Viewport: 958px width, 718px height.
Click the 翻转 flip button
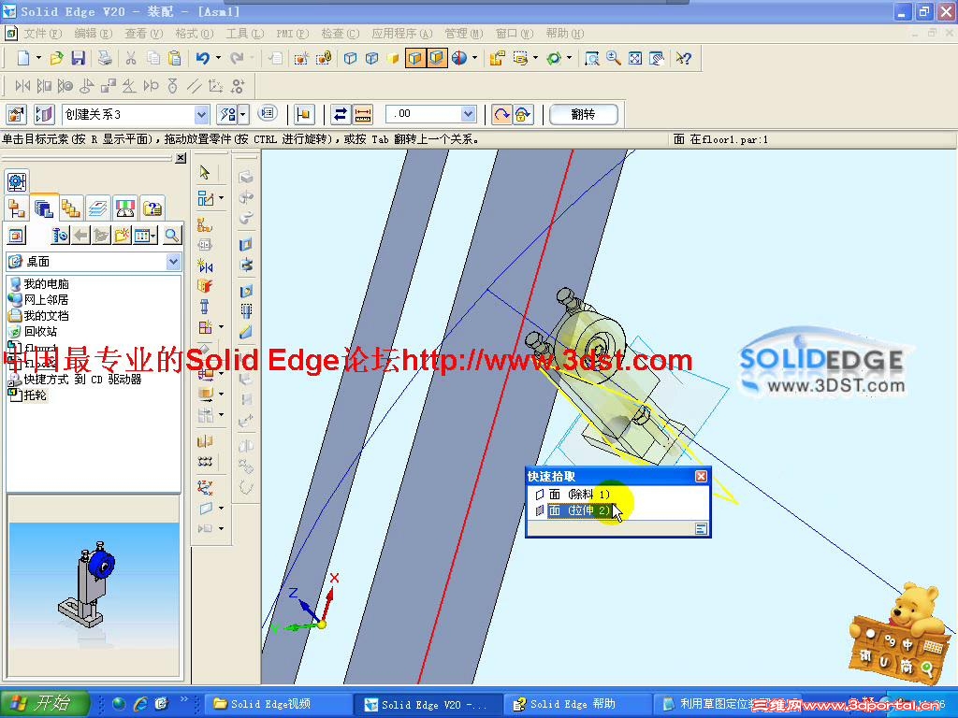[x=584, y=114]
